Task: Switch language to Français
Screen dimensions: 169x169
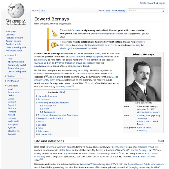Action: (x=12, y=112)
